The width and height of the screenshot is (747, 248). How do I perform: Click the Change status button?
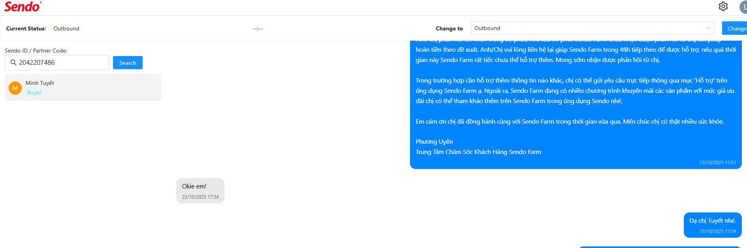coord(735,28)
